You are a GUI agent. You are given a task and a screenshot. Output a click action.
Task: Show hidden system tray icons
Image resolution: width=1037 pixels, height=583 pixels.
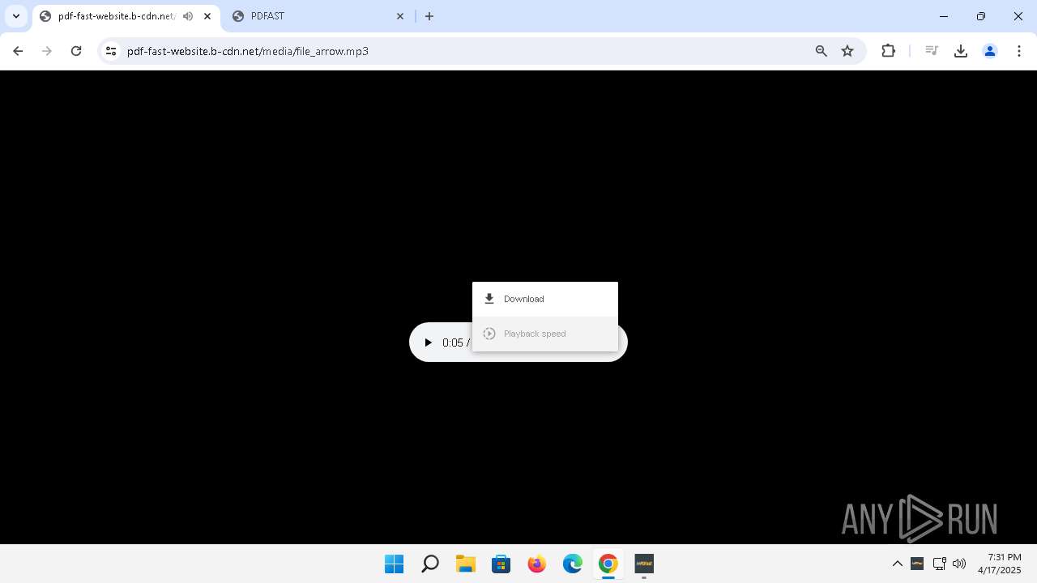point(898,564)
